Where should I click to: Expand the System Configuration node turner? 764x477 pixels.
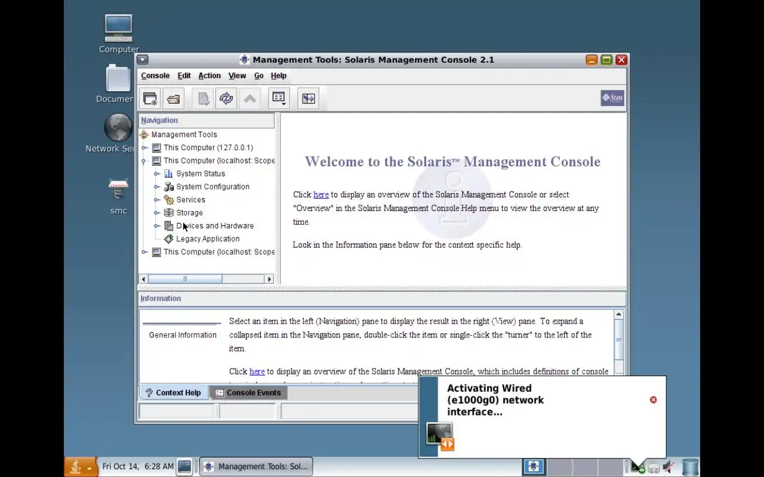coord(156,187)
